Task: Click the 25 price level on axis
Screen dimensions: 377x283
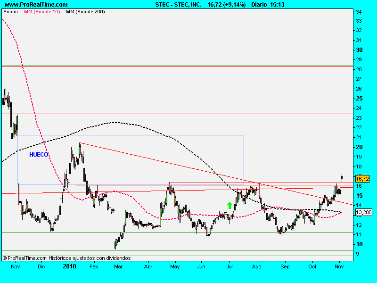Action: [x=359, y=99]
